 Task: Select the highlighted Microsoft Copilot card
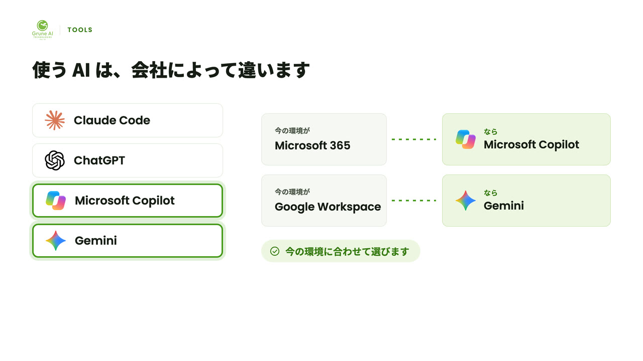coord(128,201)
